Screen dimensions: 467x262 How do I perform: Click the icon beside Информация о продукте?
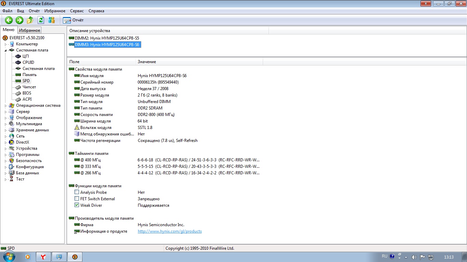tap(77, 231)
